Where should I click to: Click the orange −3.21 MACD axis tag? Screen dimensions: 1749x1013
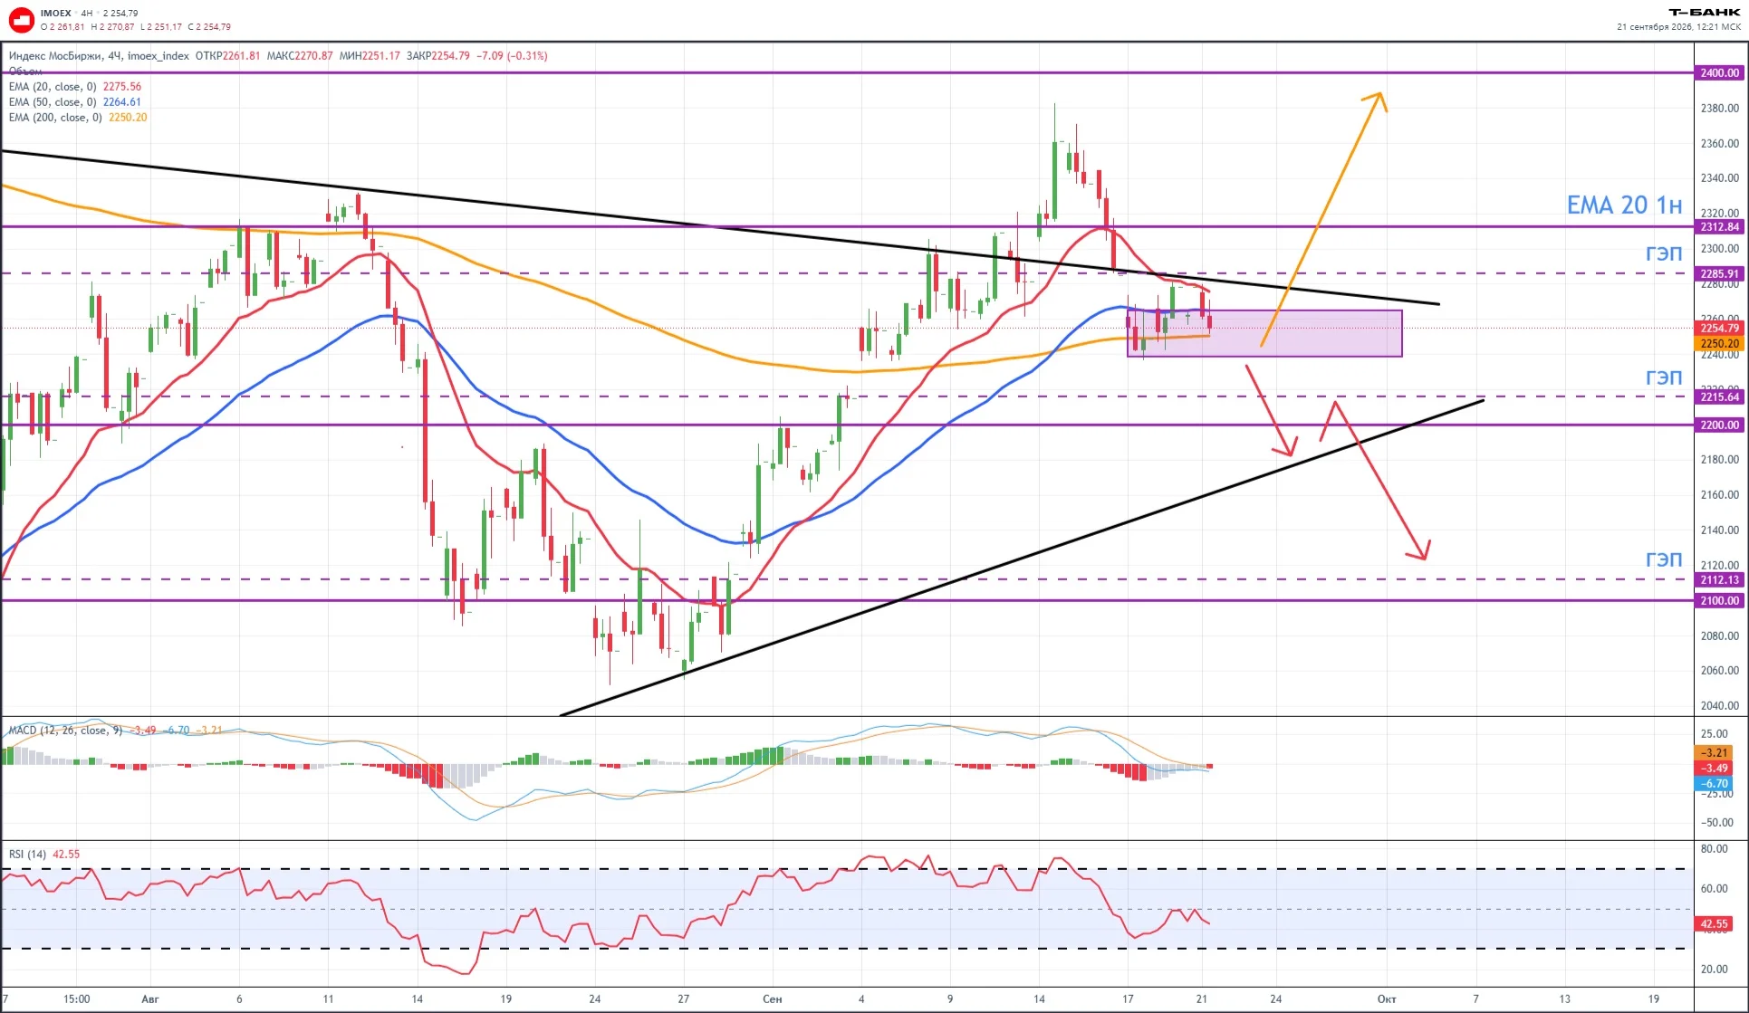[x=1713, y=752]
